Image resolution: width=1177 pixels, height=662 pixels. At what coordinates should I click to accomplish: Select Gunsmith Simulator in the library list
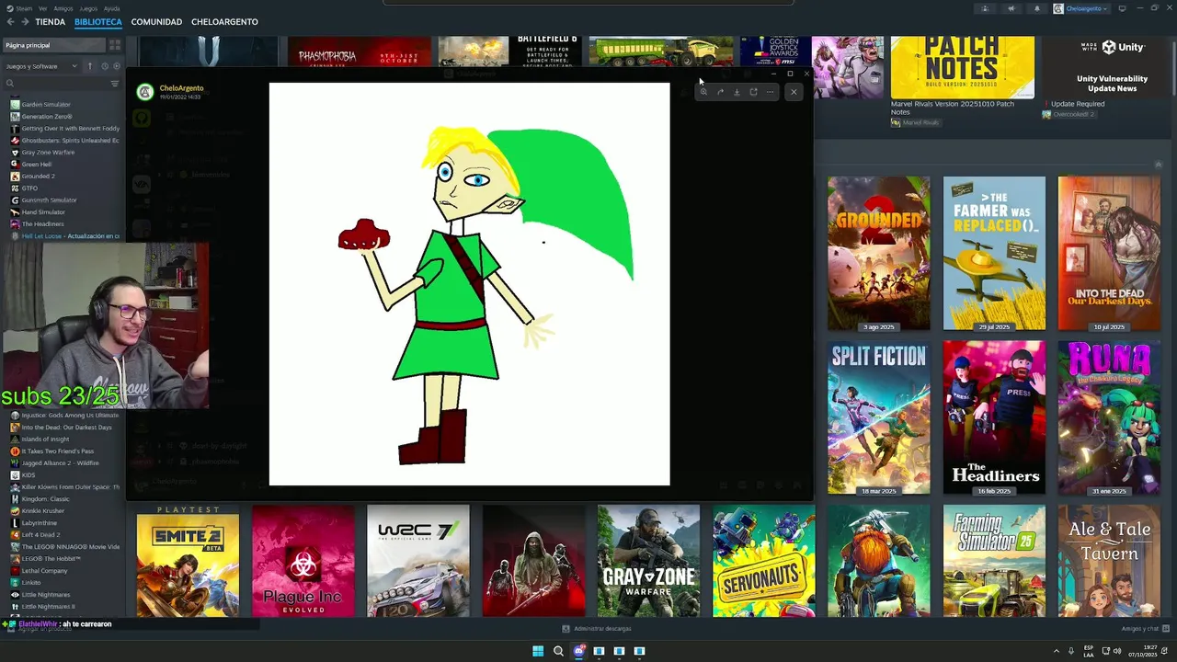click(x=50, y=200)
